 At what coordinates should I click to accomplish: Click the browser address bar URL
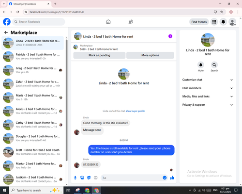[x=57, y=12]
